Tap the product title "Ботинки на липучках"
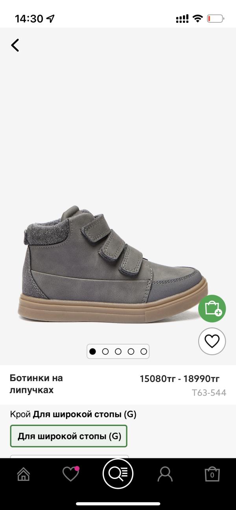 tap(36, 384)
